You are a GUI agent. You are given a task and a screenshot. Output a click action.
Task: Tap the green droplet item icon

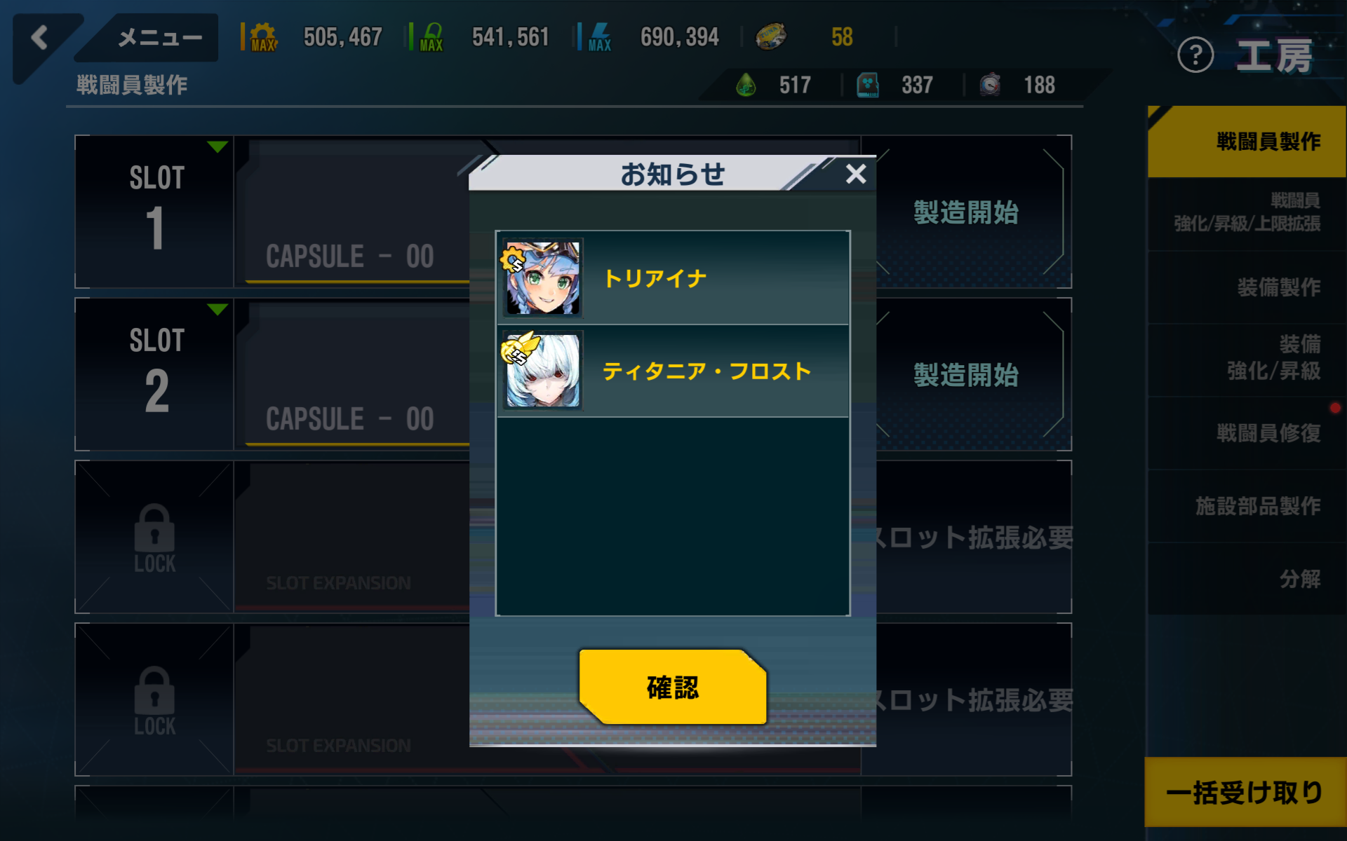click(746, 85)
